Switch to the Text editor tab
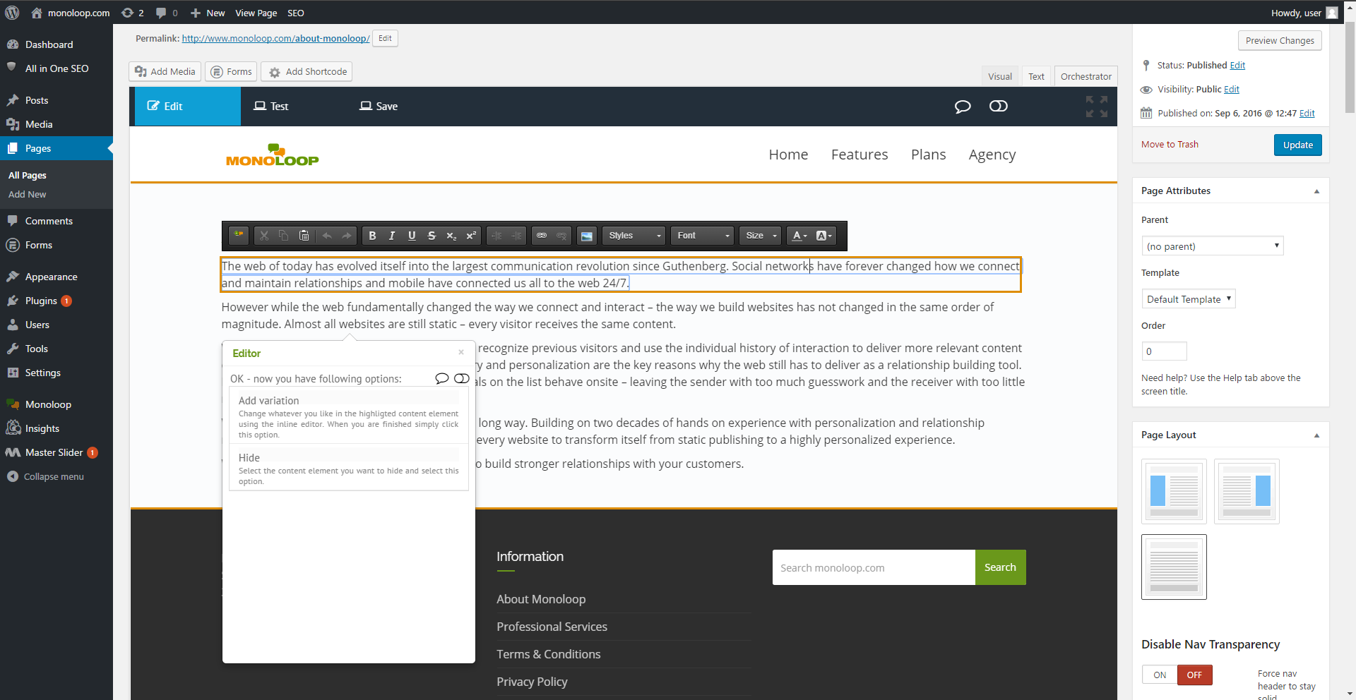This screenshot has height=700, width=1356. (x=1036, y=76)
